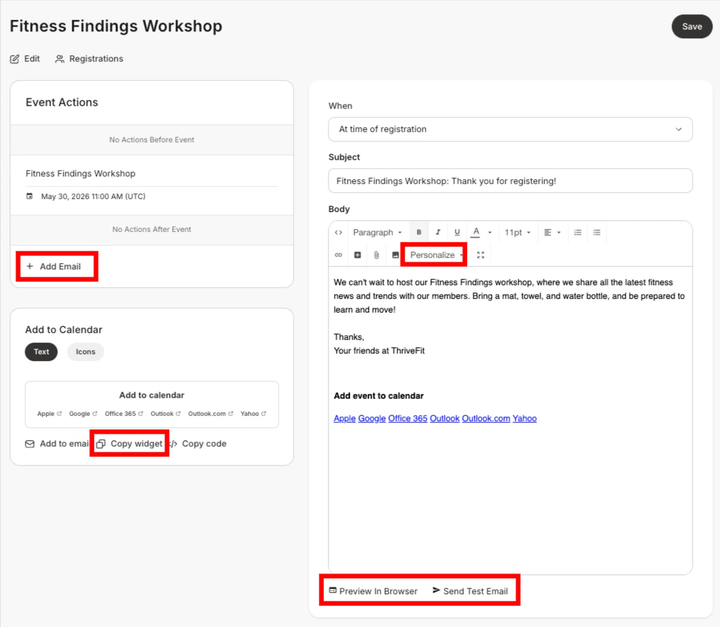Click Copy code
The width and height of the screenshot is (720, 627).
click(198, 444)
